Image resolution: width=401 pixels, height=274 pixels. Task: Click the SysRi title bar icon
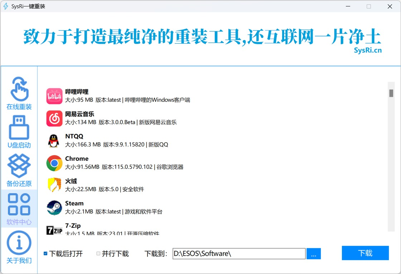tap(5, 6)
